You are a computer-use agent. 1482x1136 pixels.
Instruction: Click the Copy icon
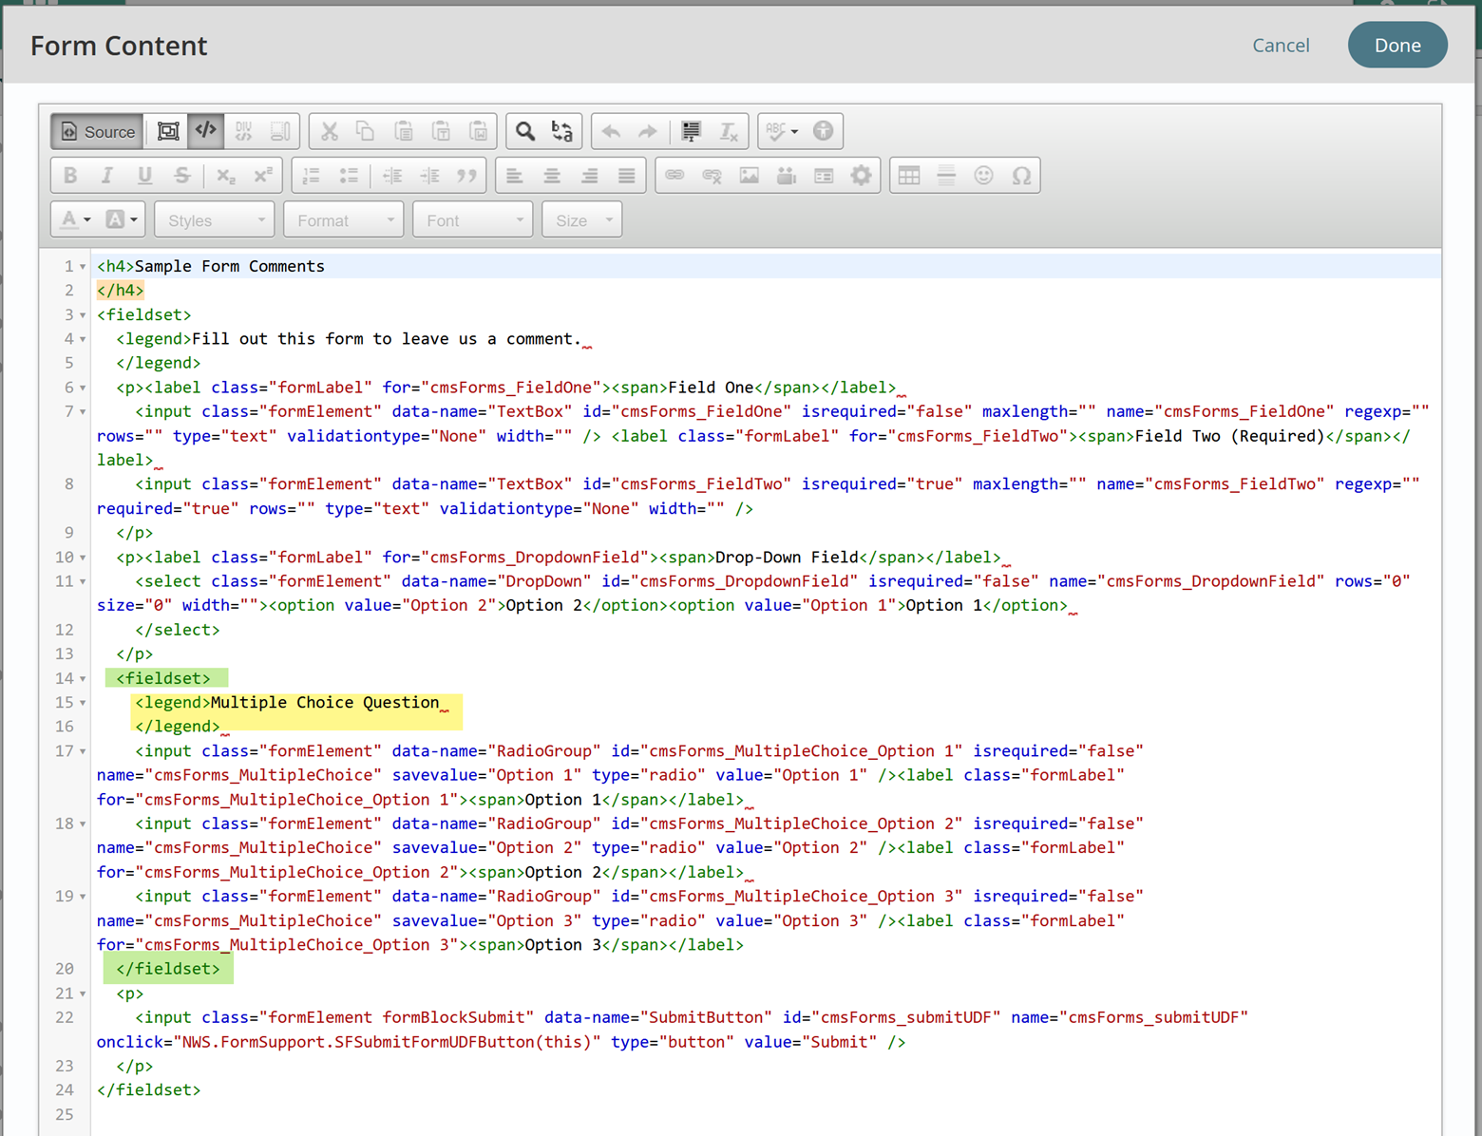coord(366,131)
